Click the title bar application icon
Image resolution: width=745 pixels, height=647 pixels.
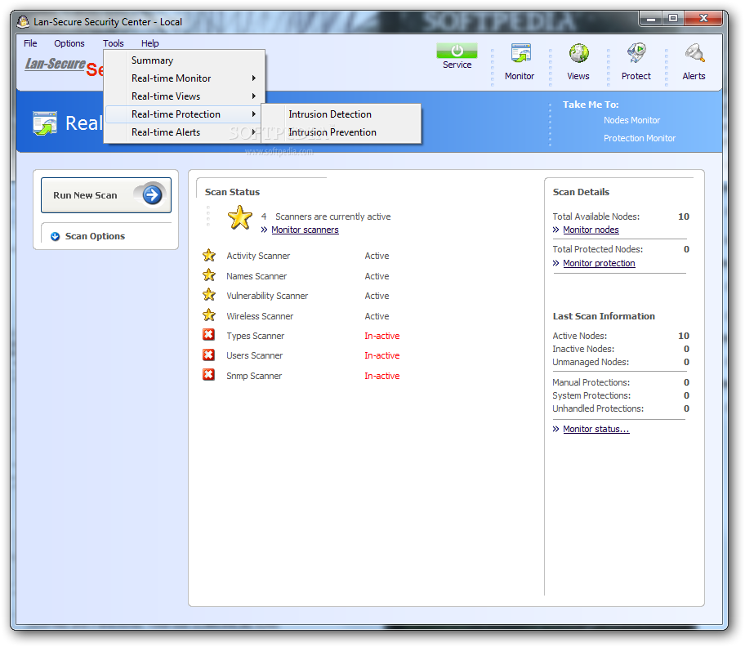click(23, 21)
